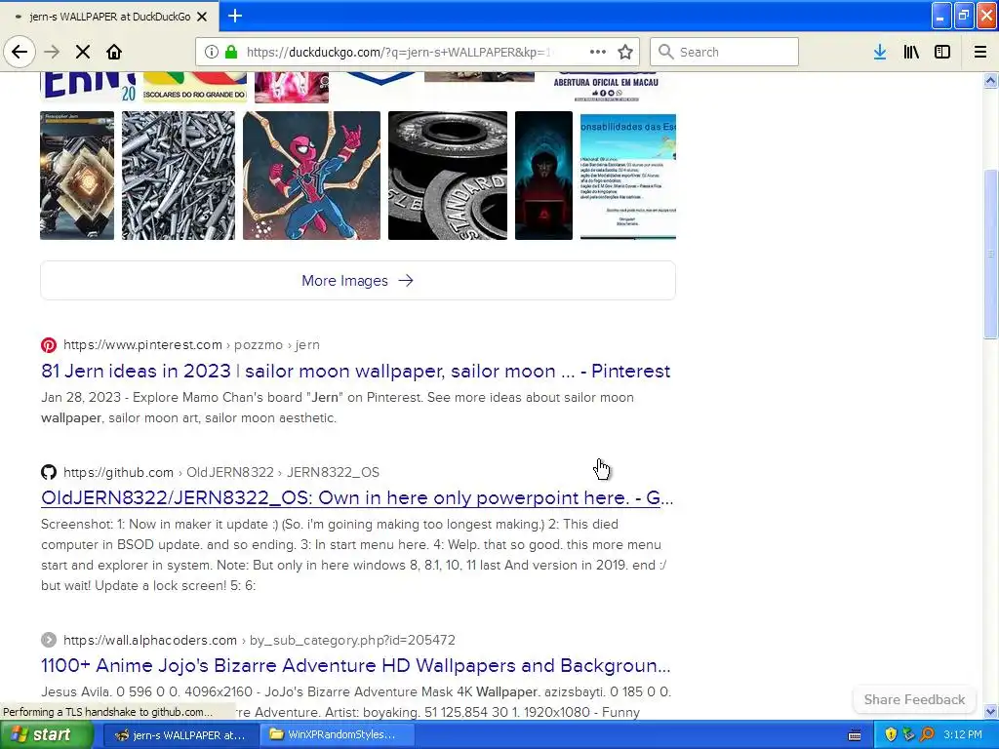This screenshot has width=999, height=749.
Task: Click the alphacoders result favicon
Action: click(x=49, y=640)
